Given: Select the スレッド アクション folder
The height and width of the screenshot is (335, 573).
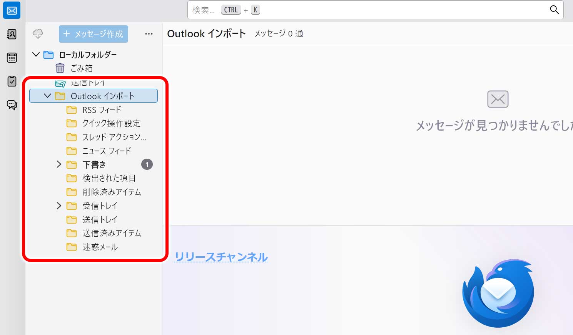Looking at the screenshot, I should [x=94, y=137].
